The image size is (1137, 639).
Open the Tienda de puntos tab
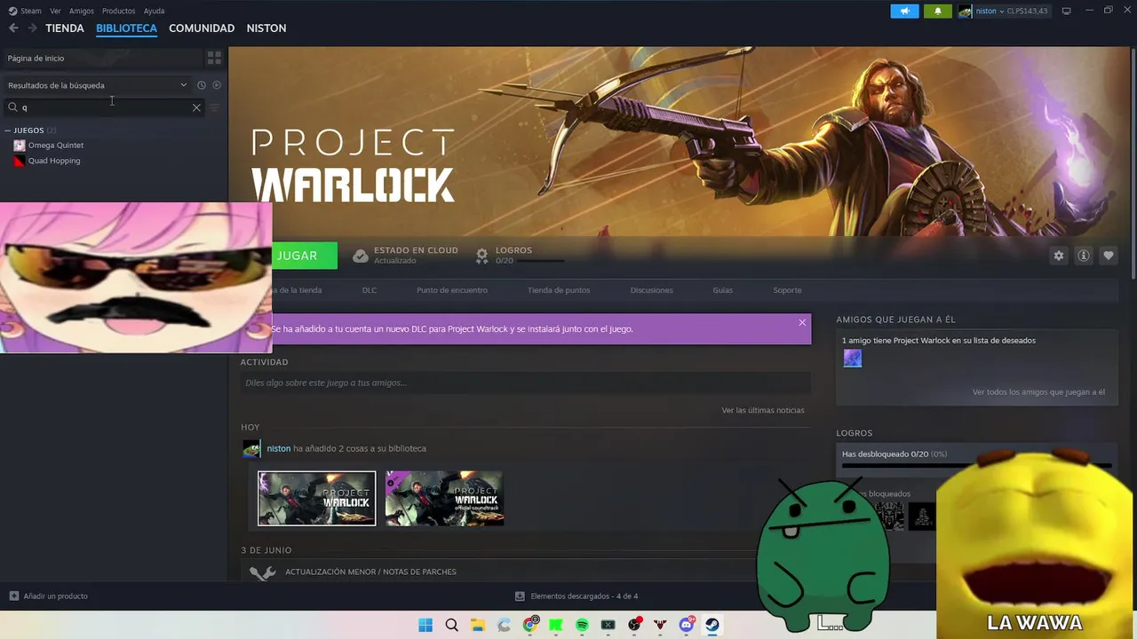(x=559, y=290)
